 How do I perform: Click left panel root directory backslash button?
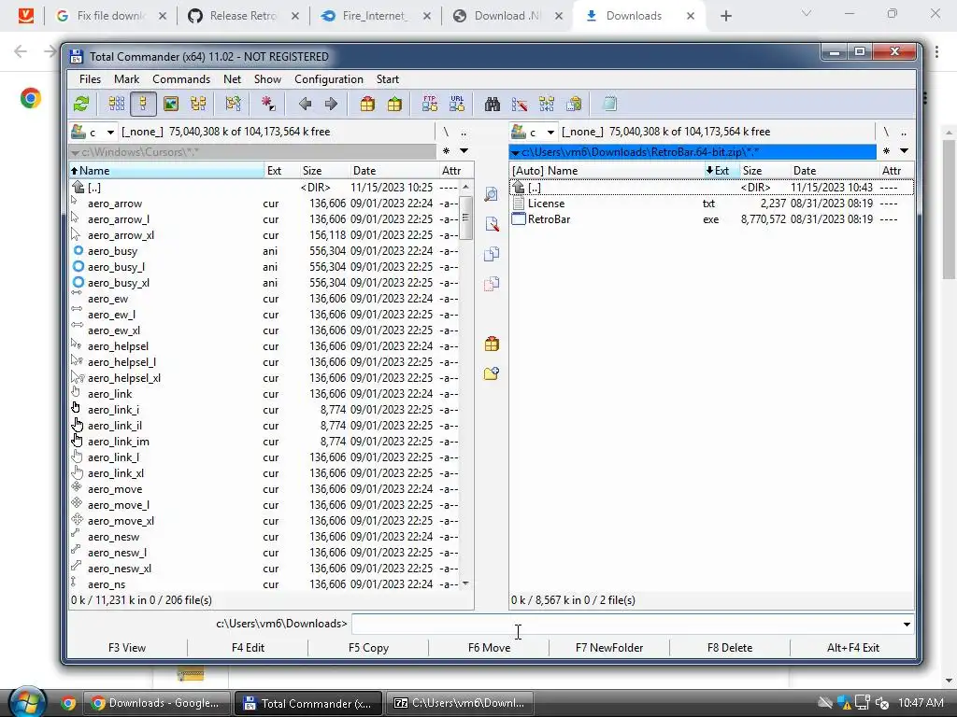click(x=446, y=132)
